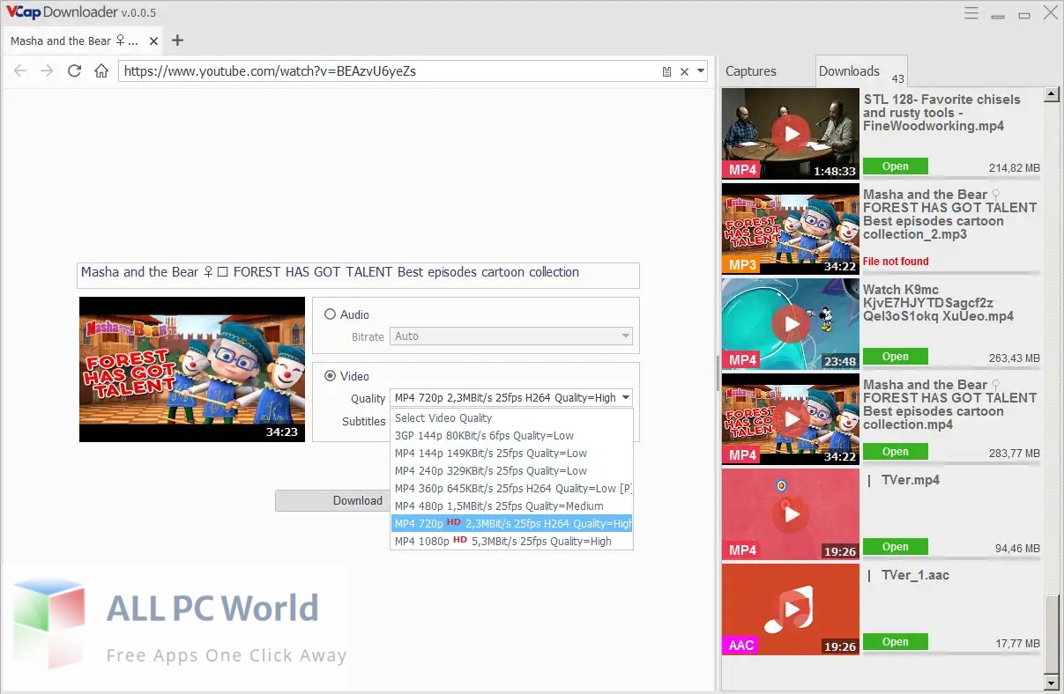Click the FOREST HAS GOT TALENT preview thumbnail
The height and width of the screenshot is (694, 1064).
pyautogui.click(x=192, y=369)
